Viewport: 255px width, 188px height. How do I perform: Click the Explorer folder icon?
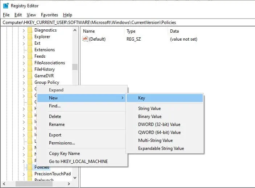click(30, 37)
